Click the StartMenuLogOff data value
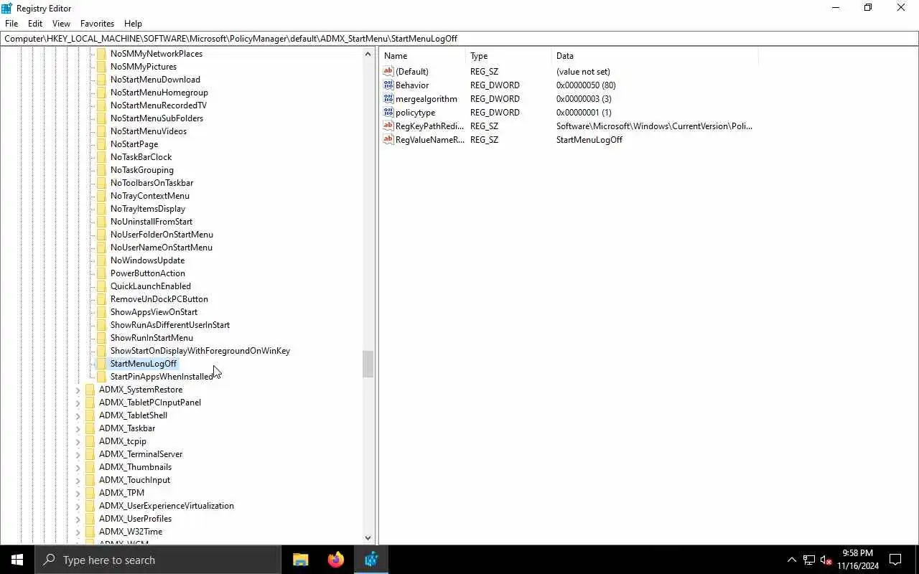Screen dimensions: 919x574 coord(589,139)
